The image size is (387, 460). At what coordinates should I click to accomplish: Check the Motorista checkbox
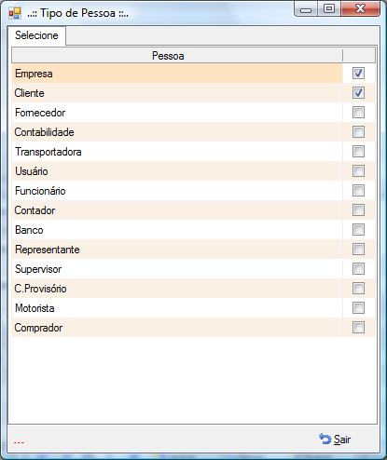pyautogui.click(x=358, y=308)
